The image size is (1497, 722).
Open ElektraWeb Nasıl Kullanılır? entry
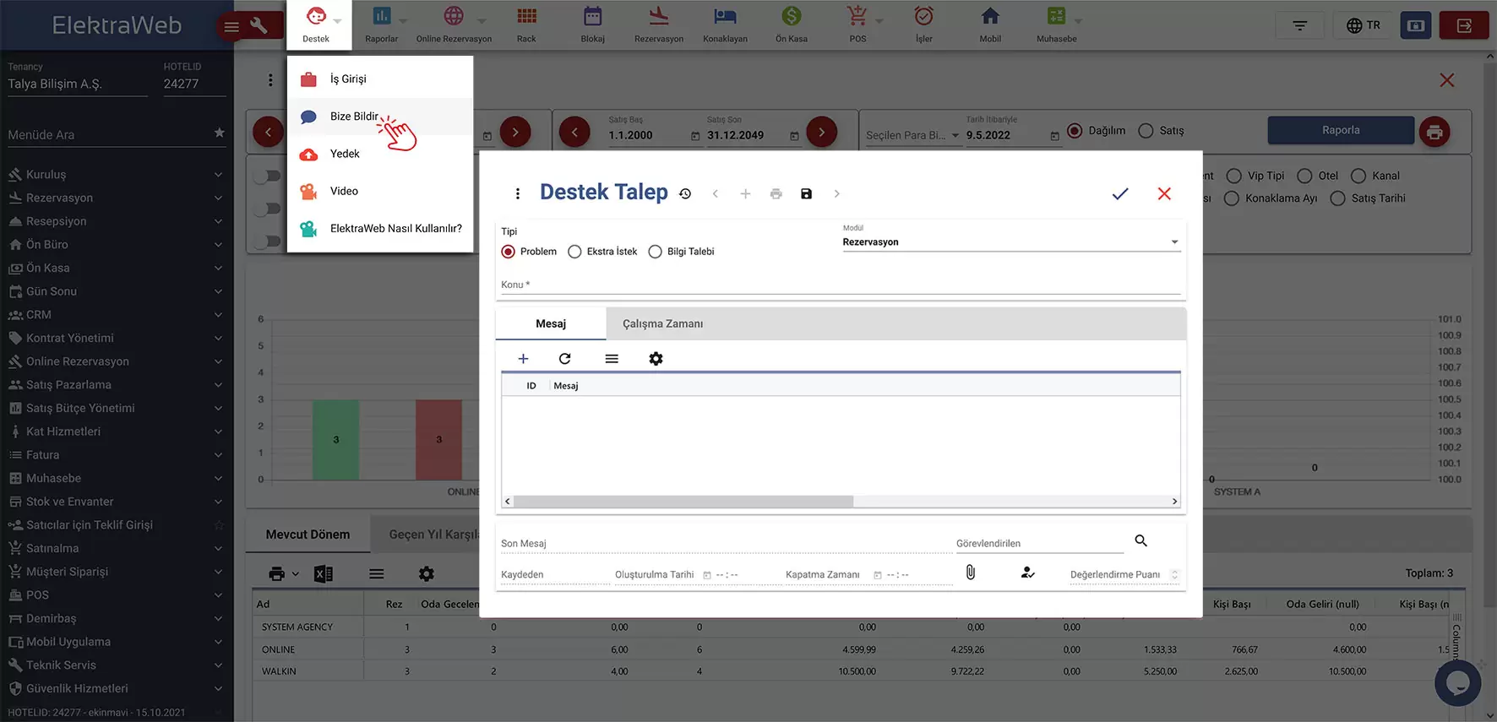380,229
